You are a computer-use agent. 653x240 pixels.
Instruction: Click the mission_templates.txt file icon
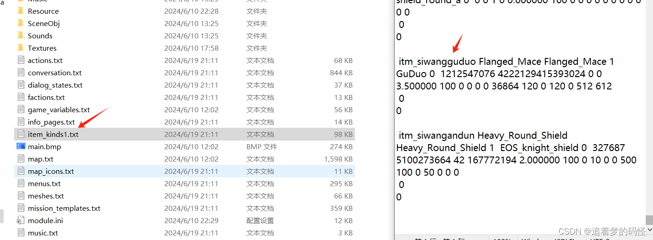[21, 208]
